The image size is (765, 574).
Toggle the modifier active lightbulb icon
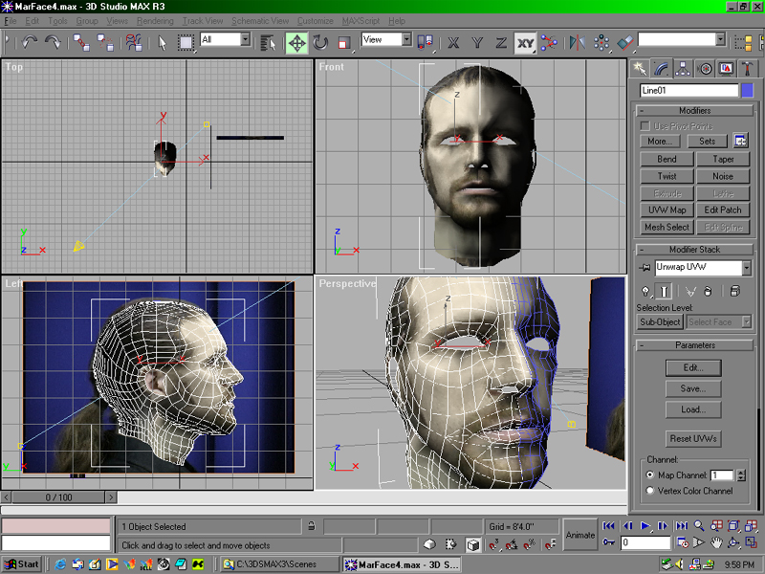pyautogui.click(x=645, y=292)
